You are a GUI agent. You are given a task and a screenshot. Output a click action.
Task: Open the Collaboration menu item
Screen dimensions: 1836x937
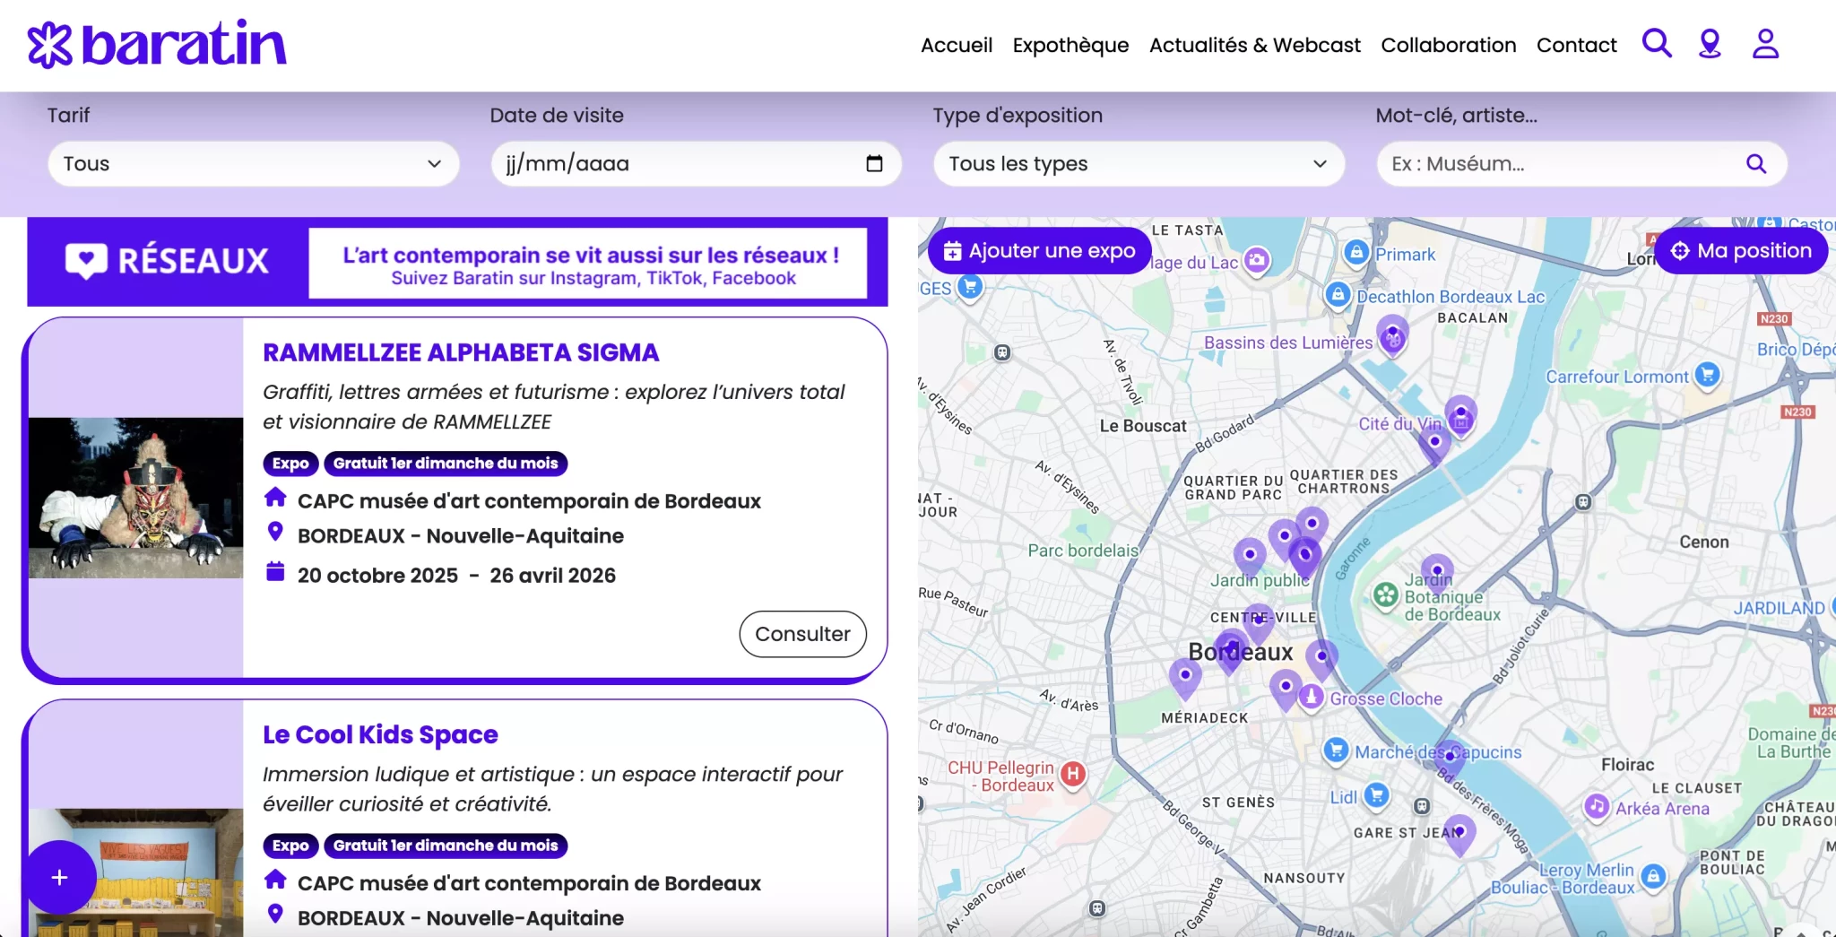pyautogui.click(x=1448, y=45)
